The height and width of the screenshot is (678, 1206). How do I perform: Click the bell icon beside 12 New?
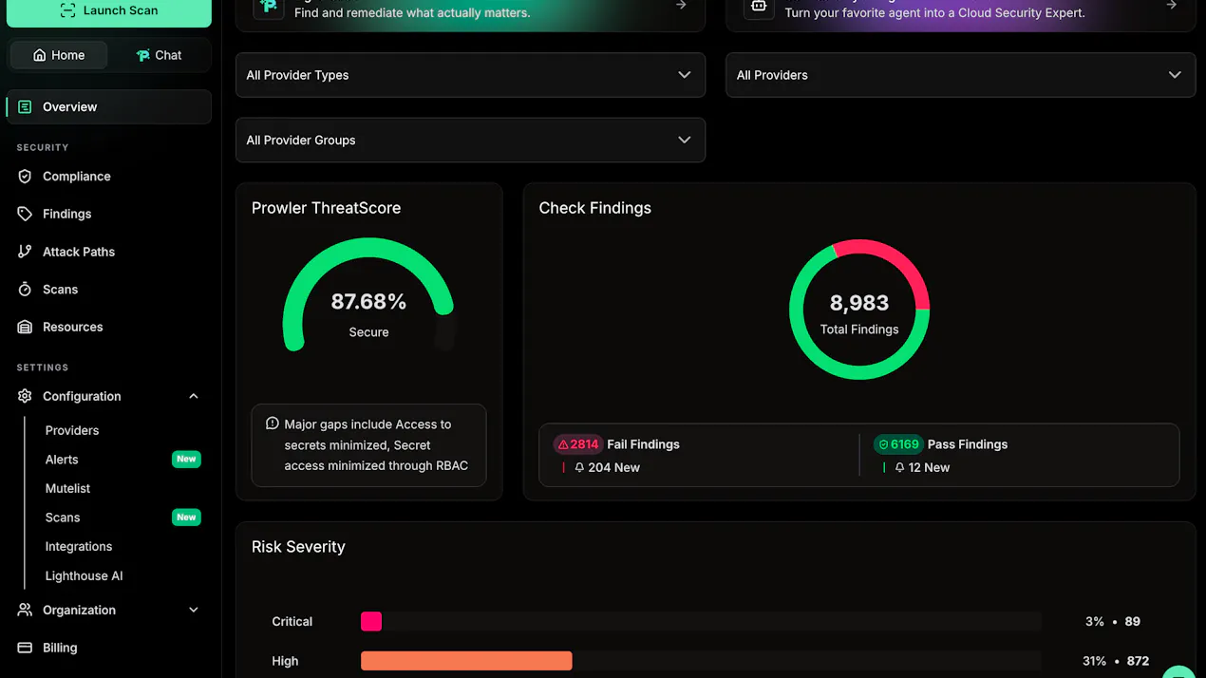[900, 467]
